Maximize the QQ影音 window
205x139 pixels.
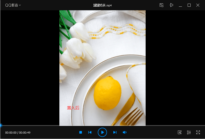point(189,5)
